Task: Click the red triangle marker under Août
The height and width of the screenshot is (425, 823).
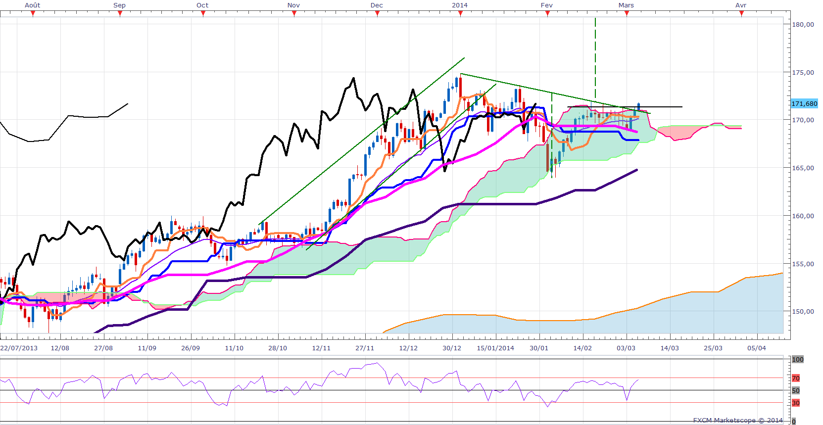Action: (x=33, y=14)
